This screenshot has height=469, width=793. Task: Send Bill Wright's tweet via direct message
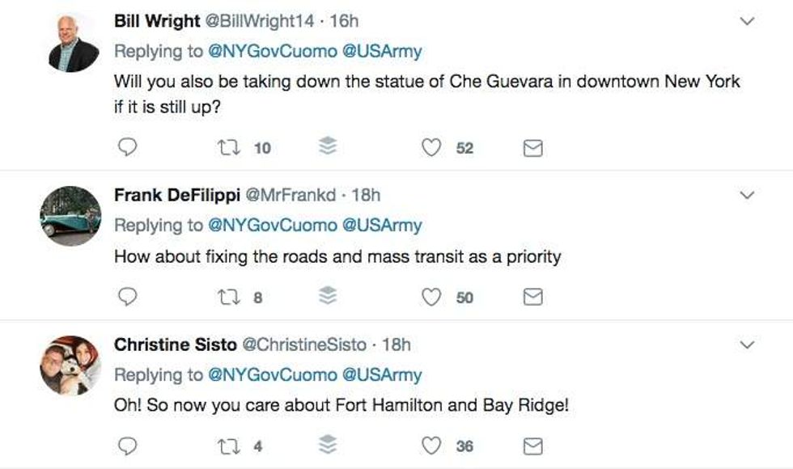coord(532,148)
